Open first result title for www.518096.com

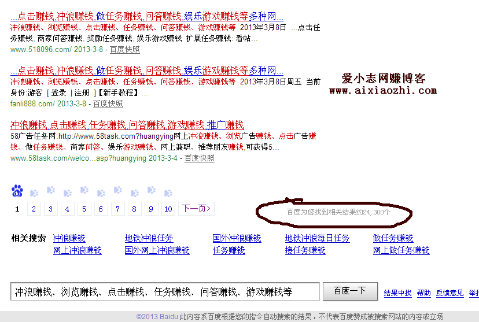click(x=146, y=16)
